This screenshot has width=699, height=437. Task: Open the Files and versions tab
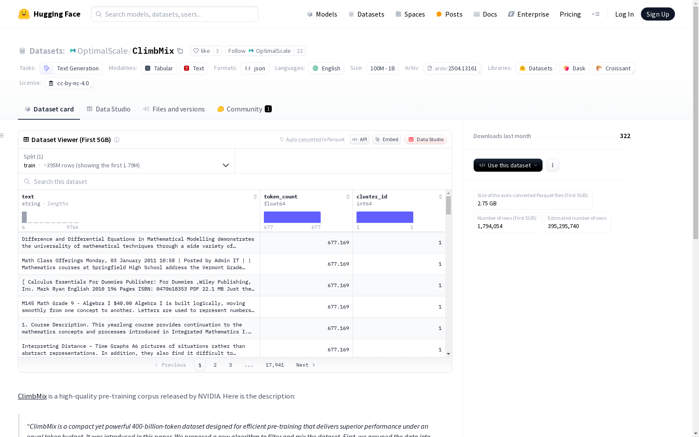click(174, 109)
